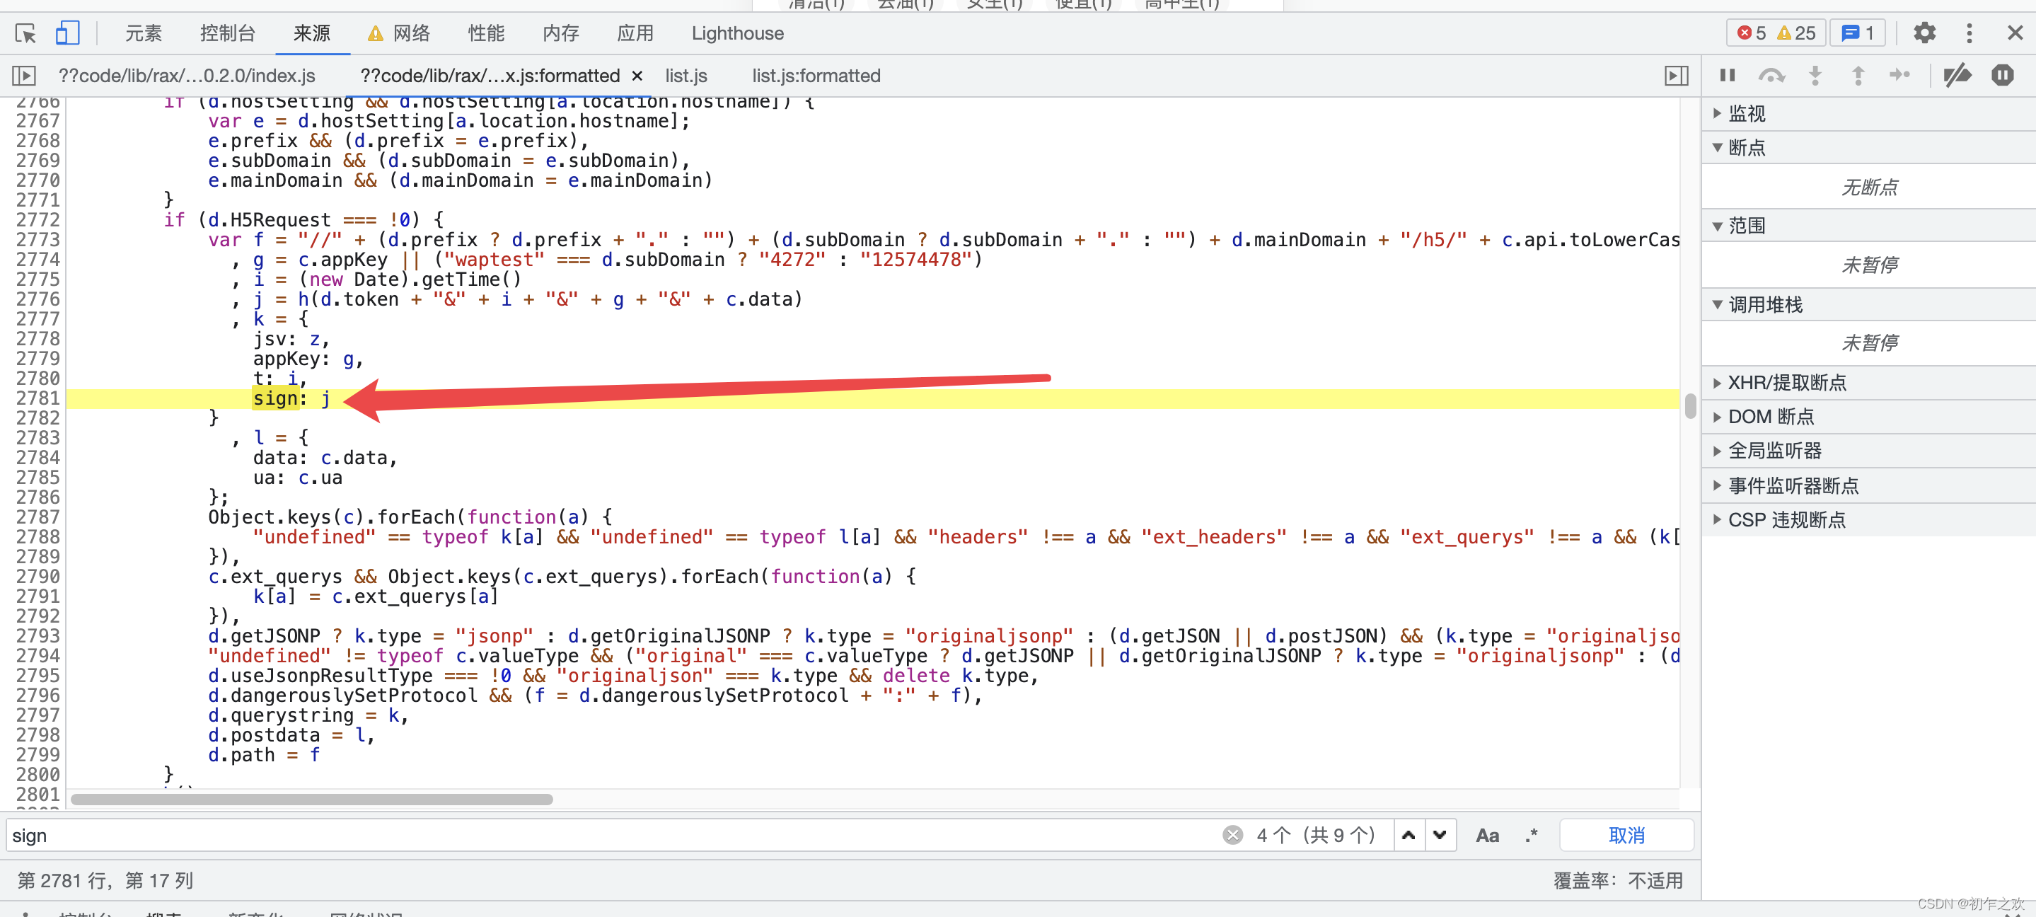Open the list.js file tab
Image resolution: width=2036 pixels, height=917 pixels.
coord(686,76)
